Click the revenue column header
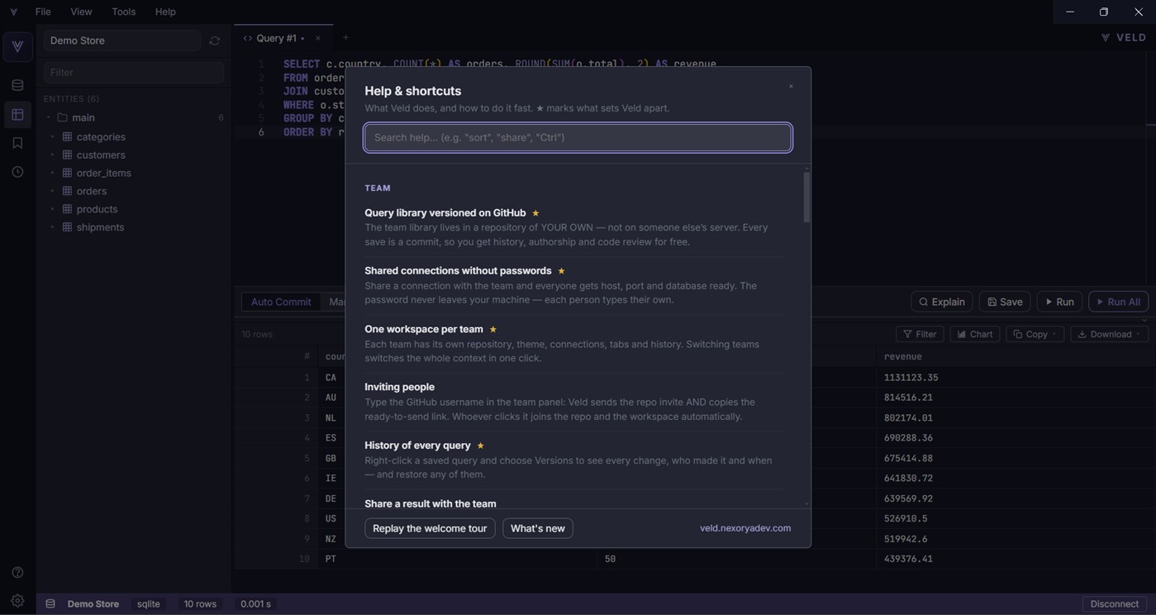Viewport: 1156px width, 615px height. coord(903,356)
